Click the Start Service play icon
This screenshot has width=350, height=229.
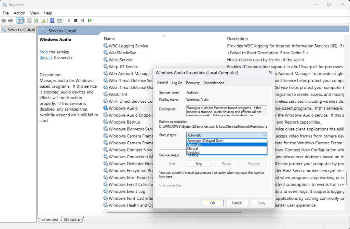click(69, 20)
